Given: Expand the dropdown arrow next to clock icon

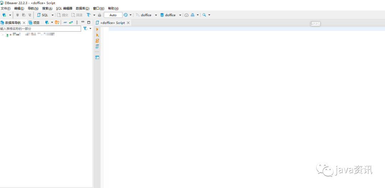Looking at the screenshot, I should pos(130,15).
